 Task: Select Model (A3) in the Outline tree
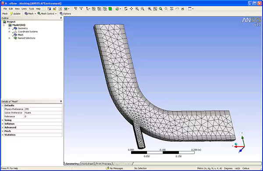(x=19, y=25)
